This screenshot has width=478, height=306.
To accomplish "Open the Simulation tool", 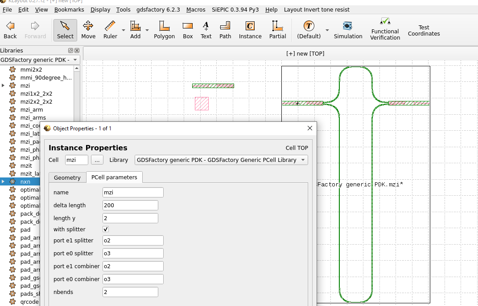I will click(x=348, y=30).
